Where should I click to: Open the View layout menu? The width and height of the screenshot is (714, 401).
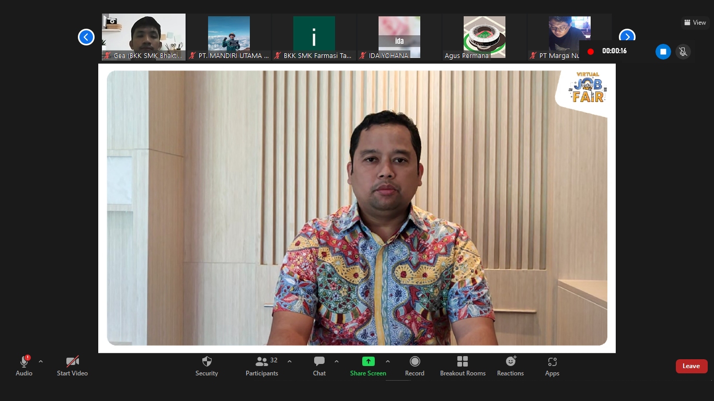[695, 22]
